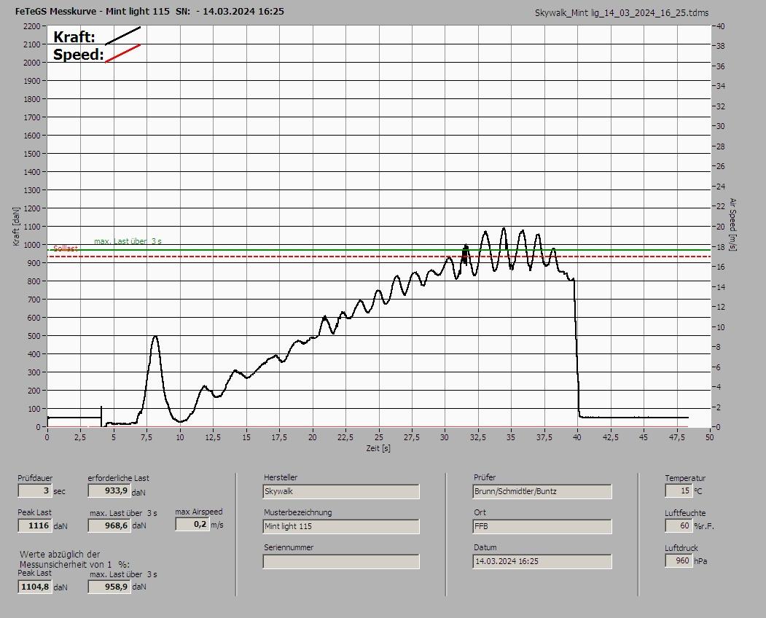Screen dimensions: 766x618
Task: Click the Luftdruck field showing 960
Action: coord(678,560)
